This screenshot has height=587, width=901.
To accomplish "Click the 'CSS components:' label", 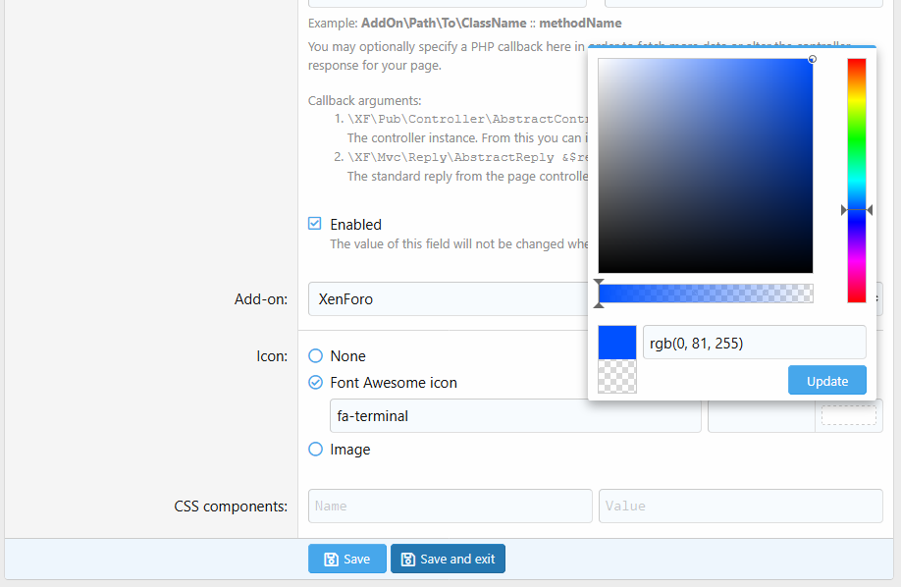I will tap(231, 506).
